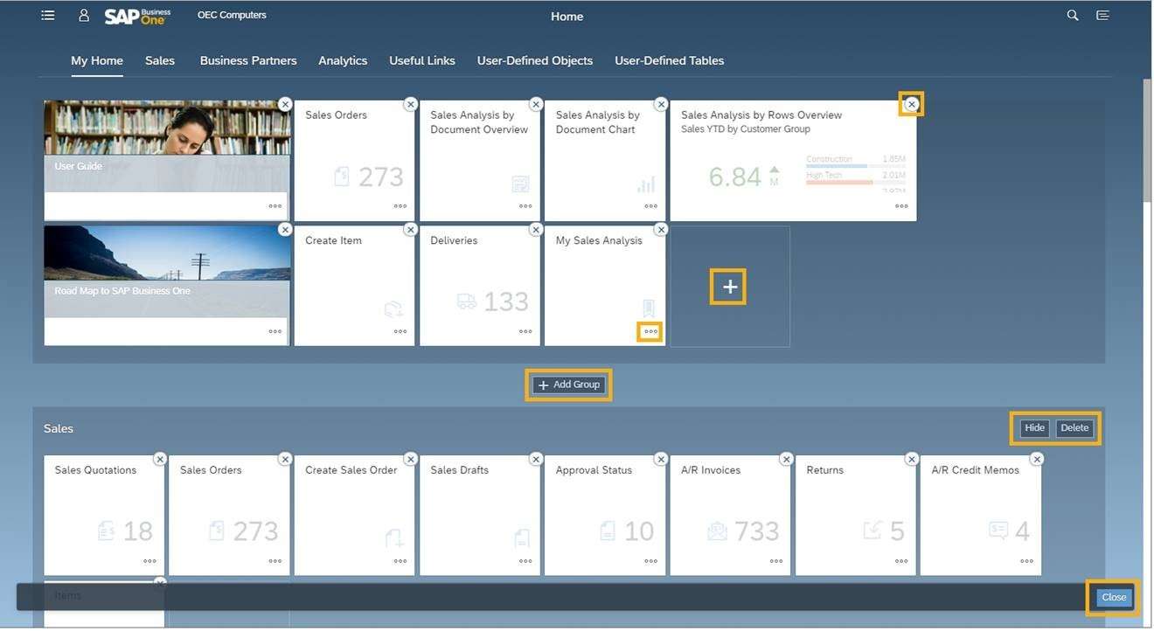The height and width of the screenshot is (631, 1154).
Task: Open the User-Defined Tables tab
Action: (x=670, y=61)
